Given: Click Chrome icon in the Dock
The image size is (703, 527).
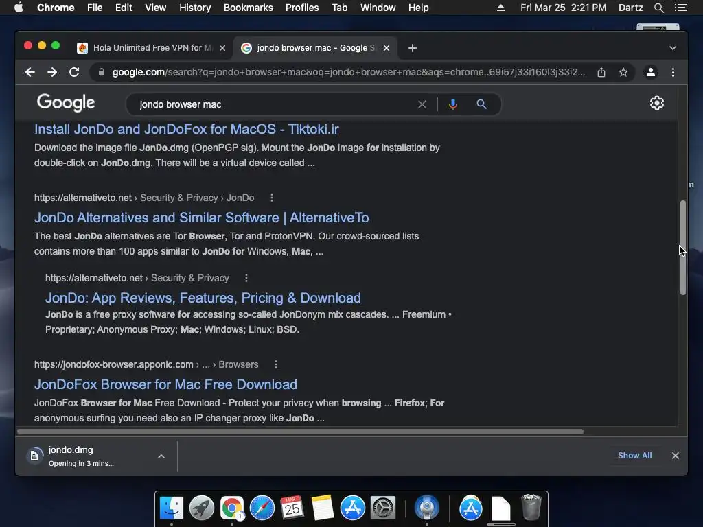Looking at the screenshot, I should click(x=232, y=508).
